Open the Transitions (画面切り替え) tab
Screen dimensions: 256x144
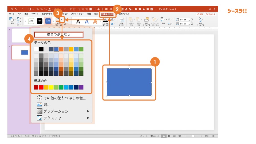[x=47, y=14]
